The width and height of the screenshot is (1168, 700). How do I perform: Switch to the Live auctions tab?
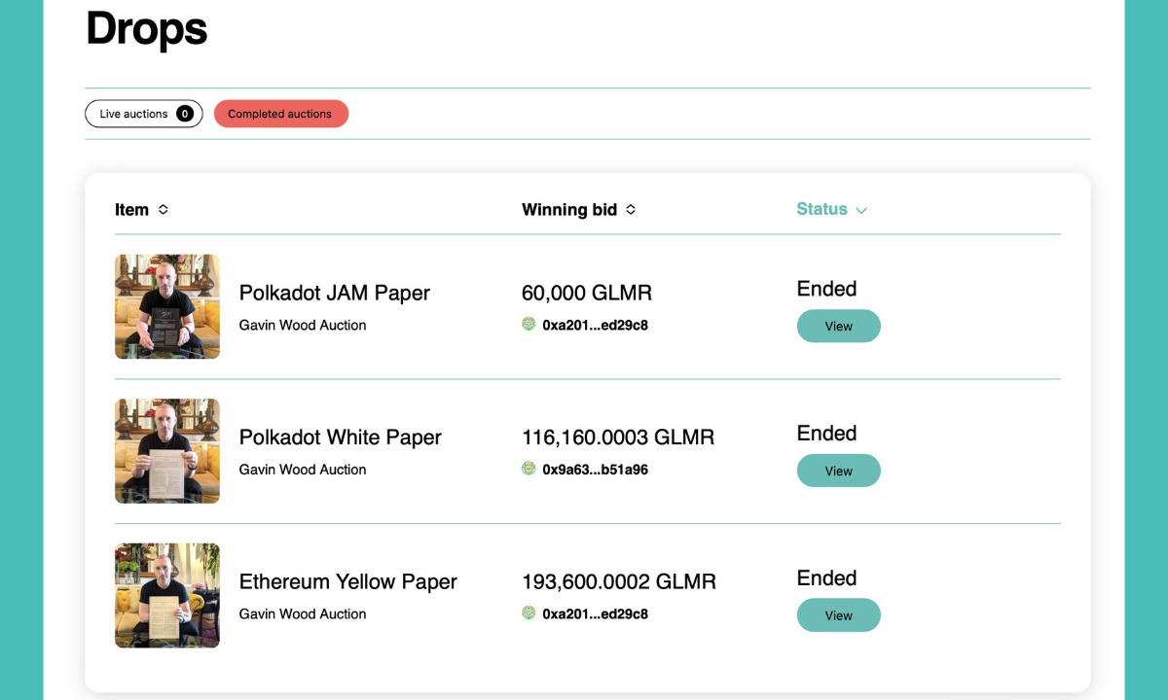coord(142,114)
